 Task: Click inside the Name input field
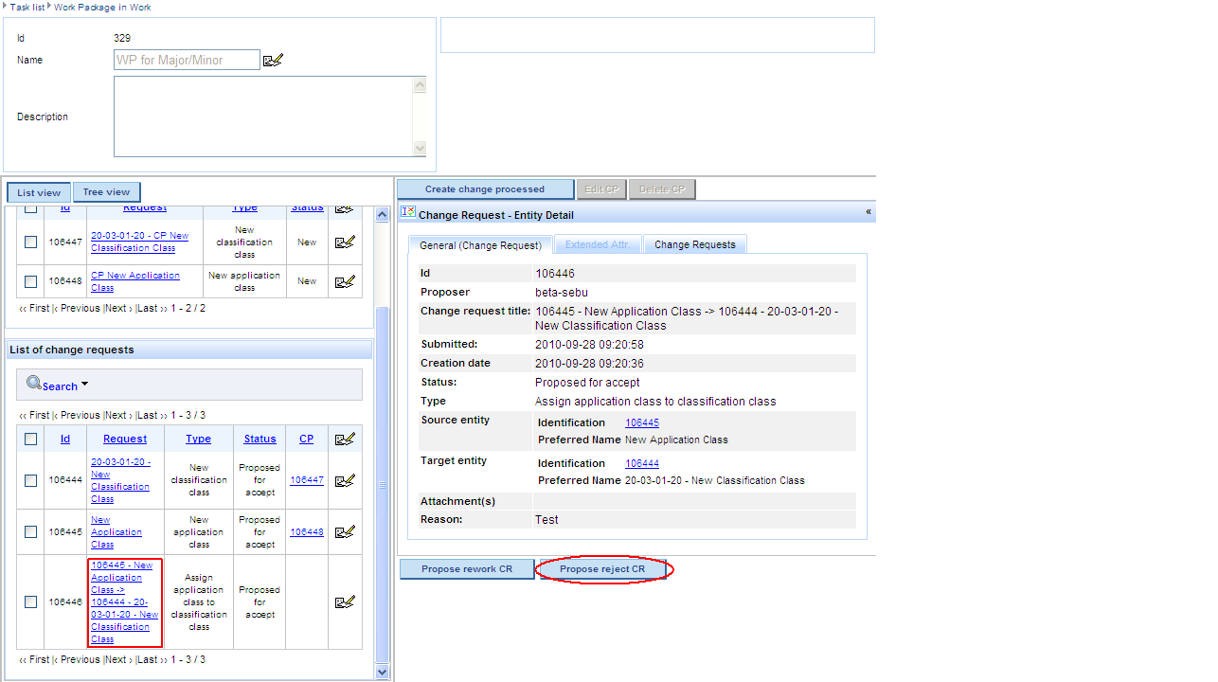pos(187,61)
